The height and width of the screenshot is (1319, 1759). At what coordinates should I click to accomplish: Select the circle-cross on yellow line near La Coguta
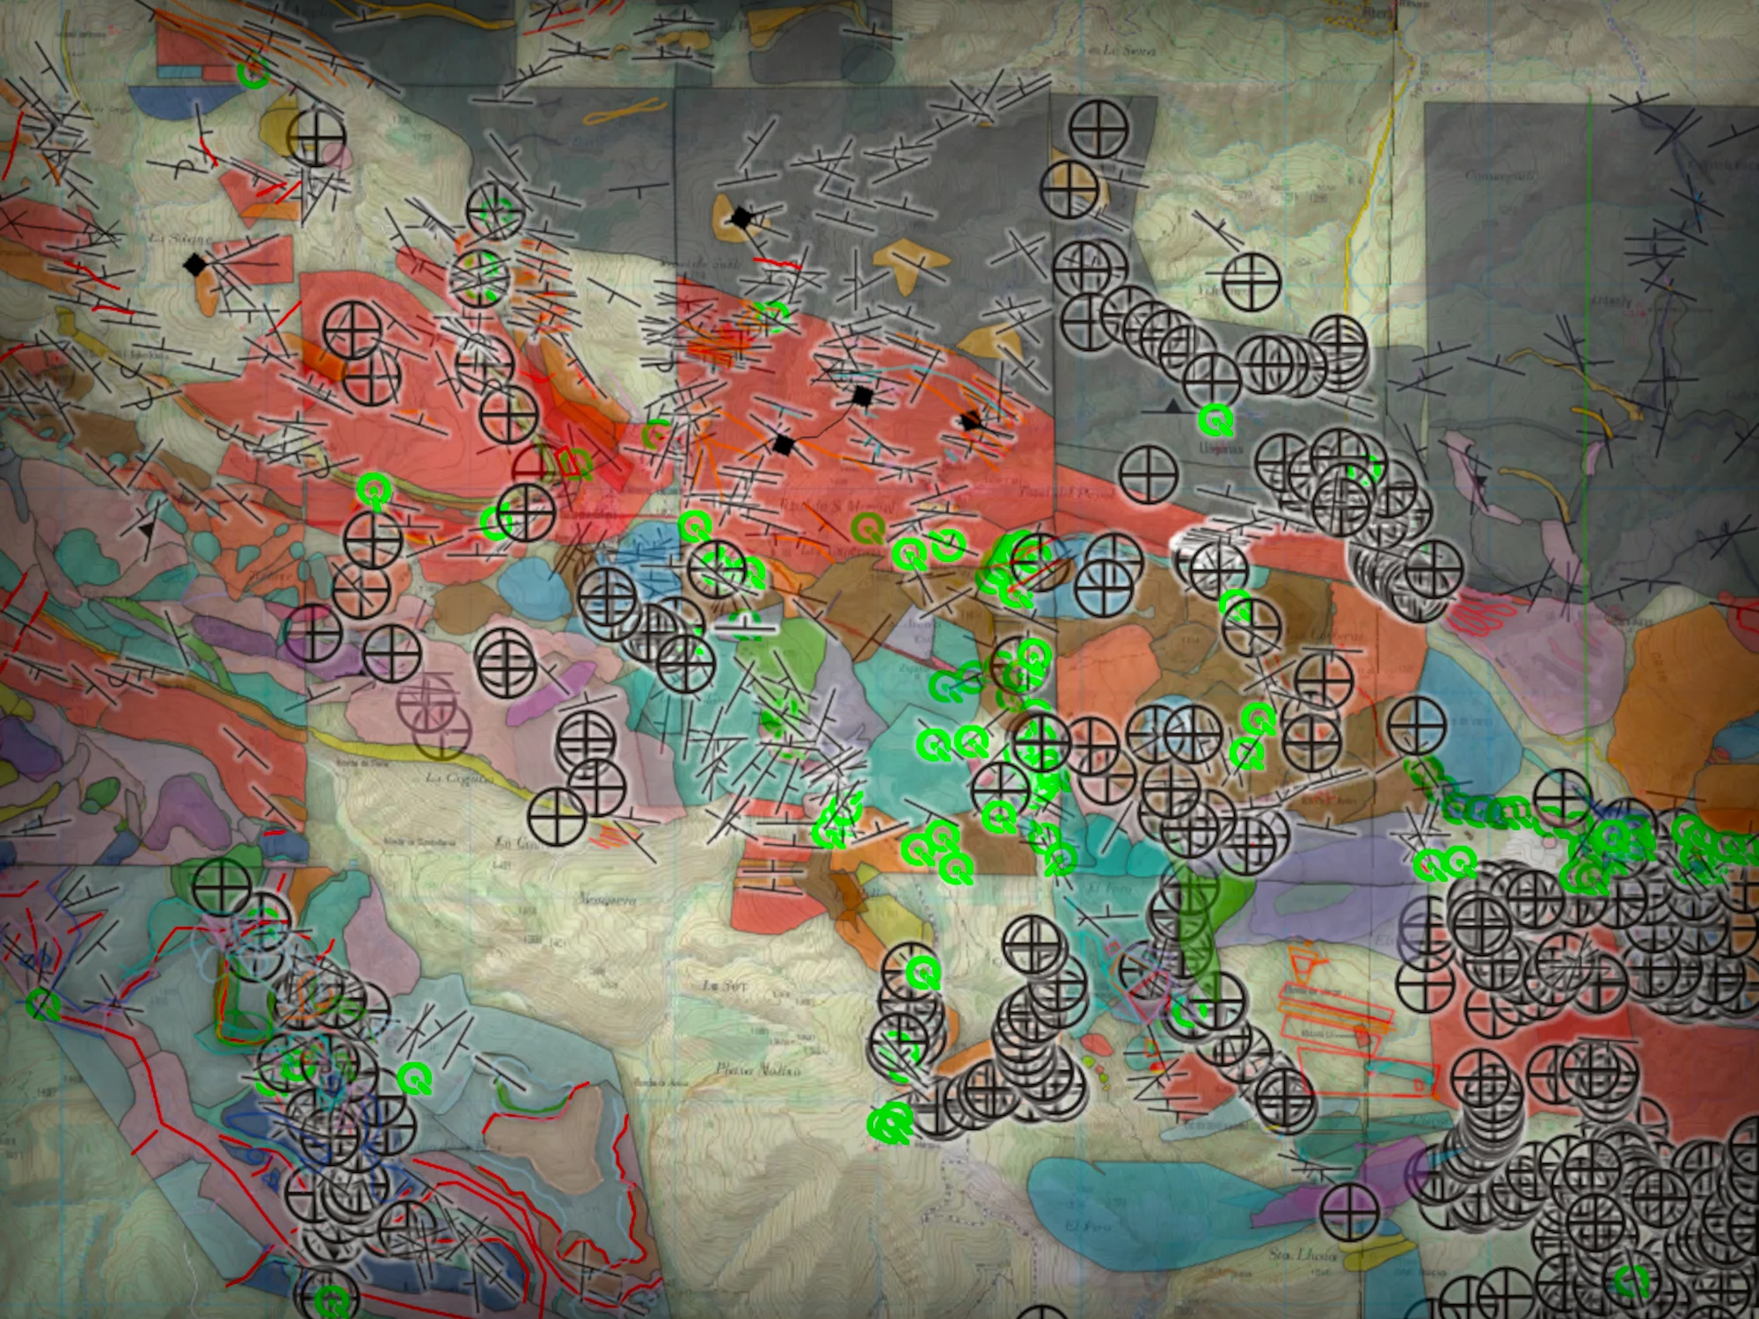click(557, 817)
